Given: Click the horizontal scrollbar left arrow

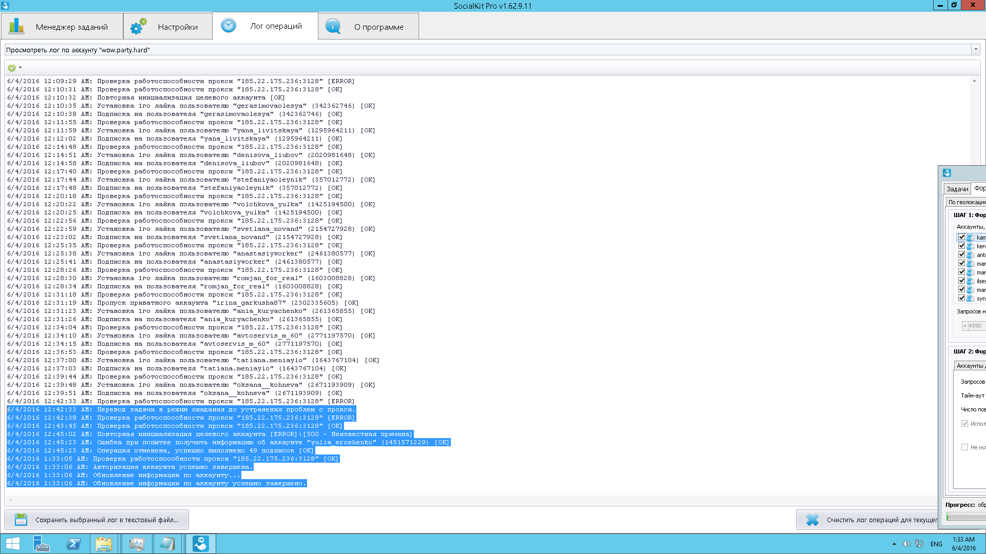Looking at the screenshot, I should point(10,500).
